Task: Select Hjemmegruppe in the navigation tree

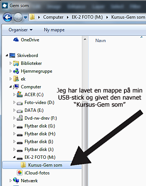Action: (x=36, y=71)
